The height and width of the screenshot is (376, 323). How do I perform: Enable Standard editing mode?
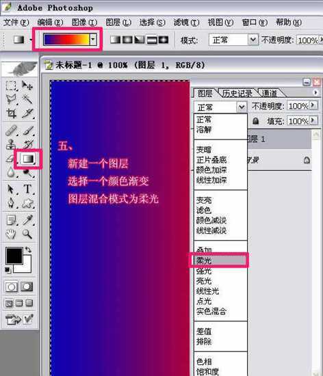coord(11,286)
